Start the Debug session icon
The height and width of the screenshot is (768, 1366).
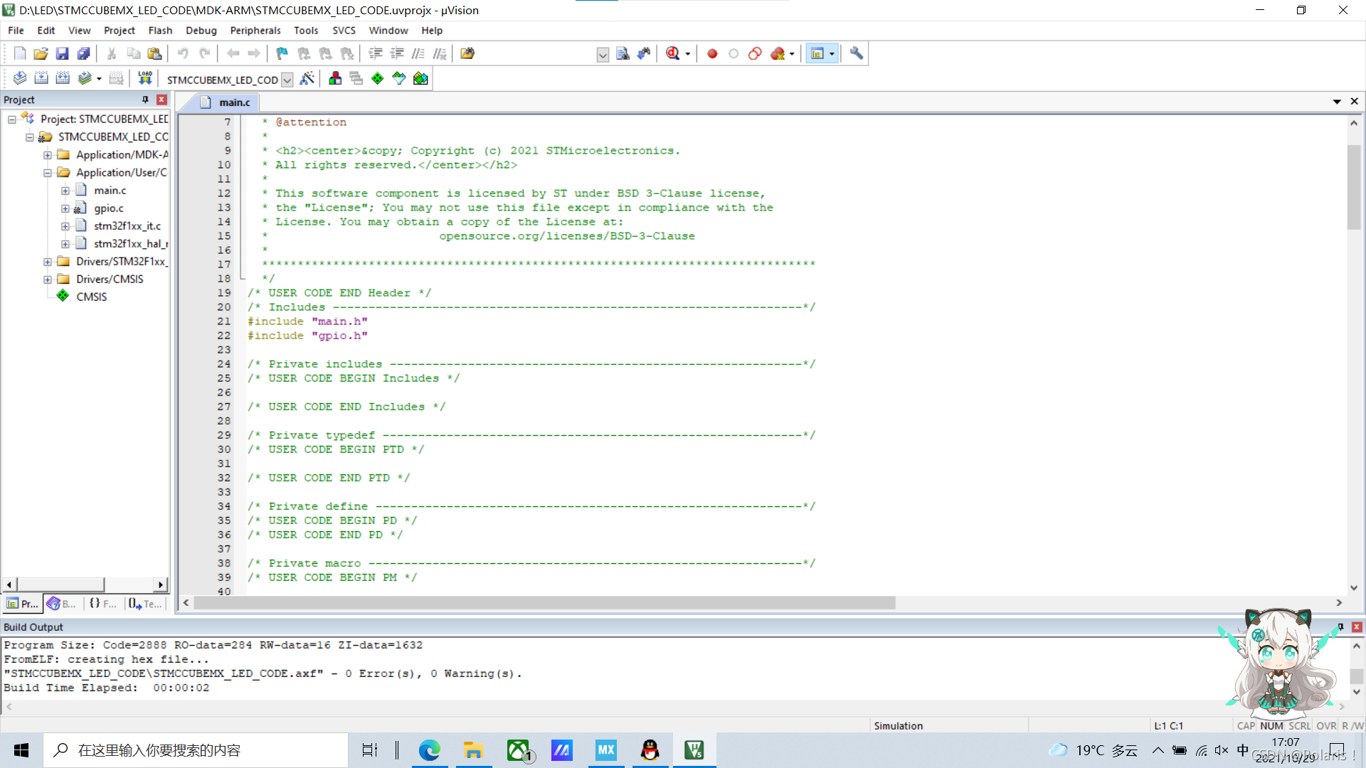tap(672, 53)
